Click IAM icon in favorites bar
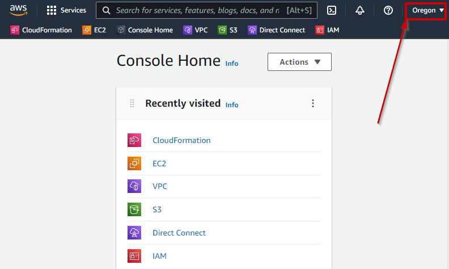 click(x=320, y=30)
